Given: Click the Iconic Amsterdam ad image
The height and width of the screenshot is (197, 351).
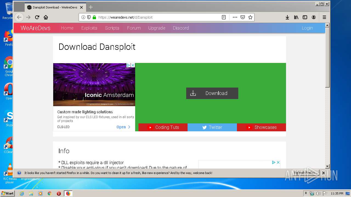Looking at the screenshot, I should pyautogui.click(x=94, y=85).
